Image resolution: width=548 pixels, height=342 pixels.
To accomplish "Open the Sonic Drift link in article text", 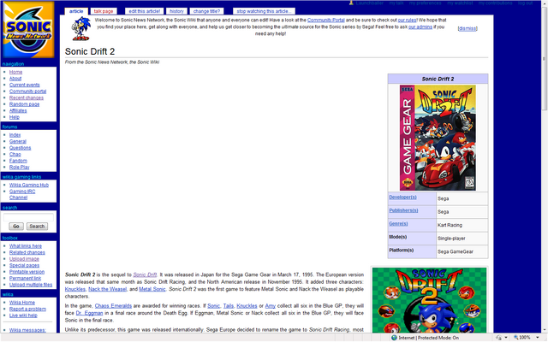I will (x=145, y=275).
